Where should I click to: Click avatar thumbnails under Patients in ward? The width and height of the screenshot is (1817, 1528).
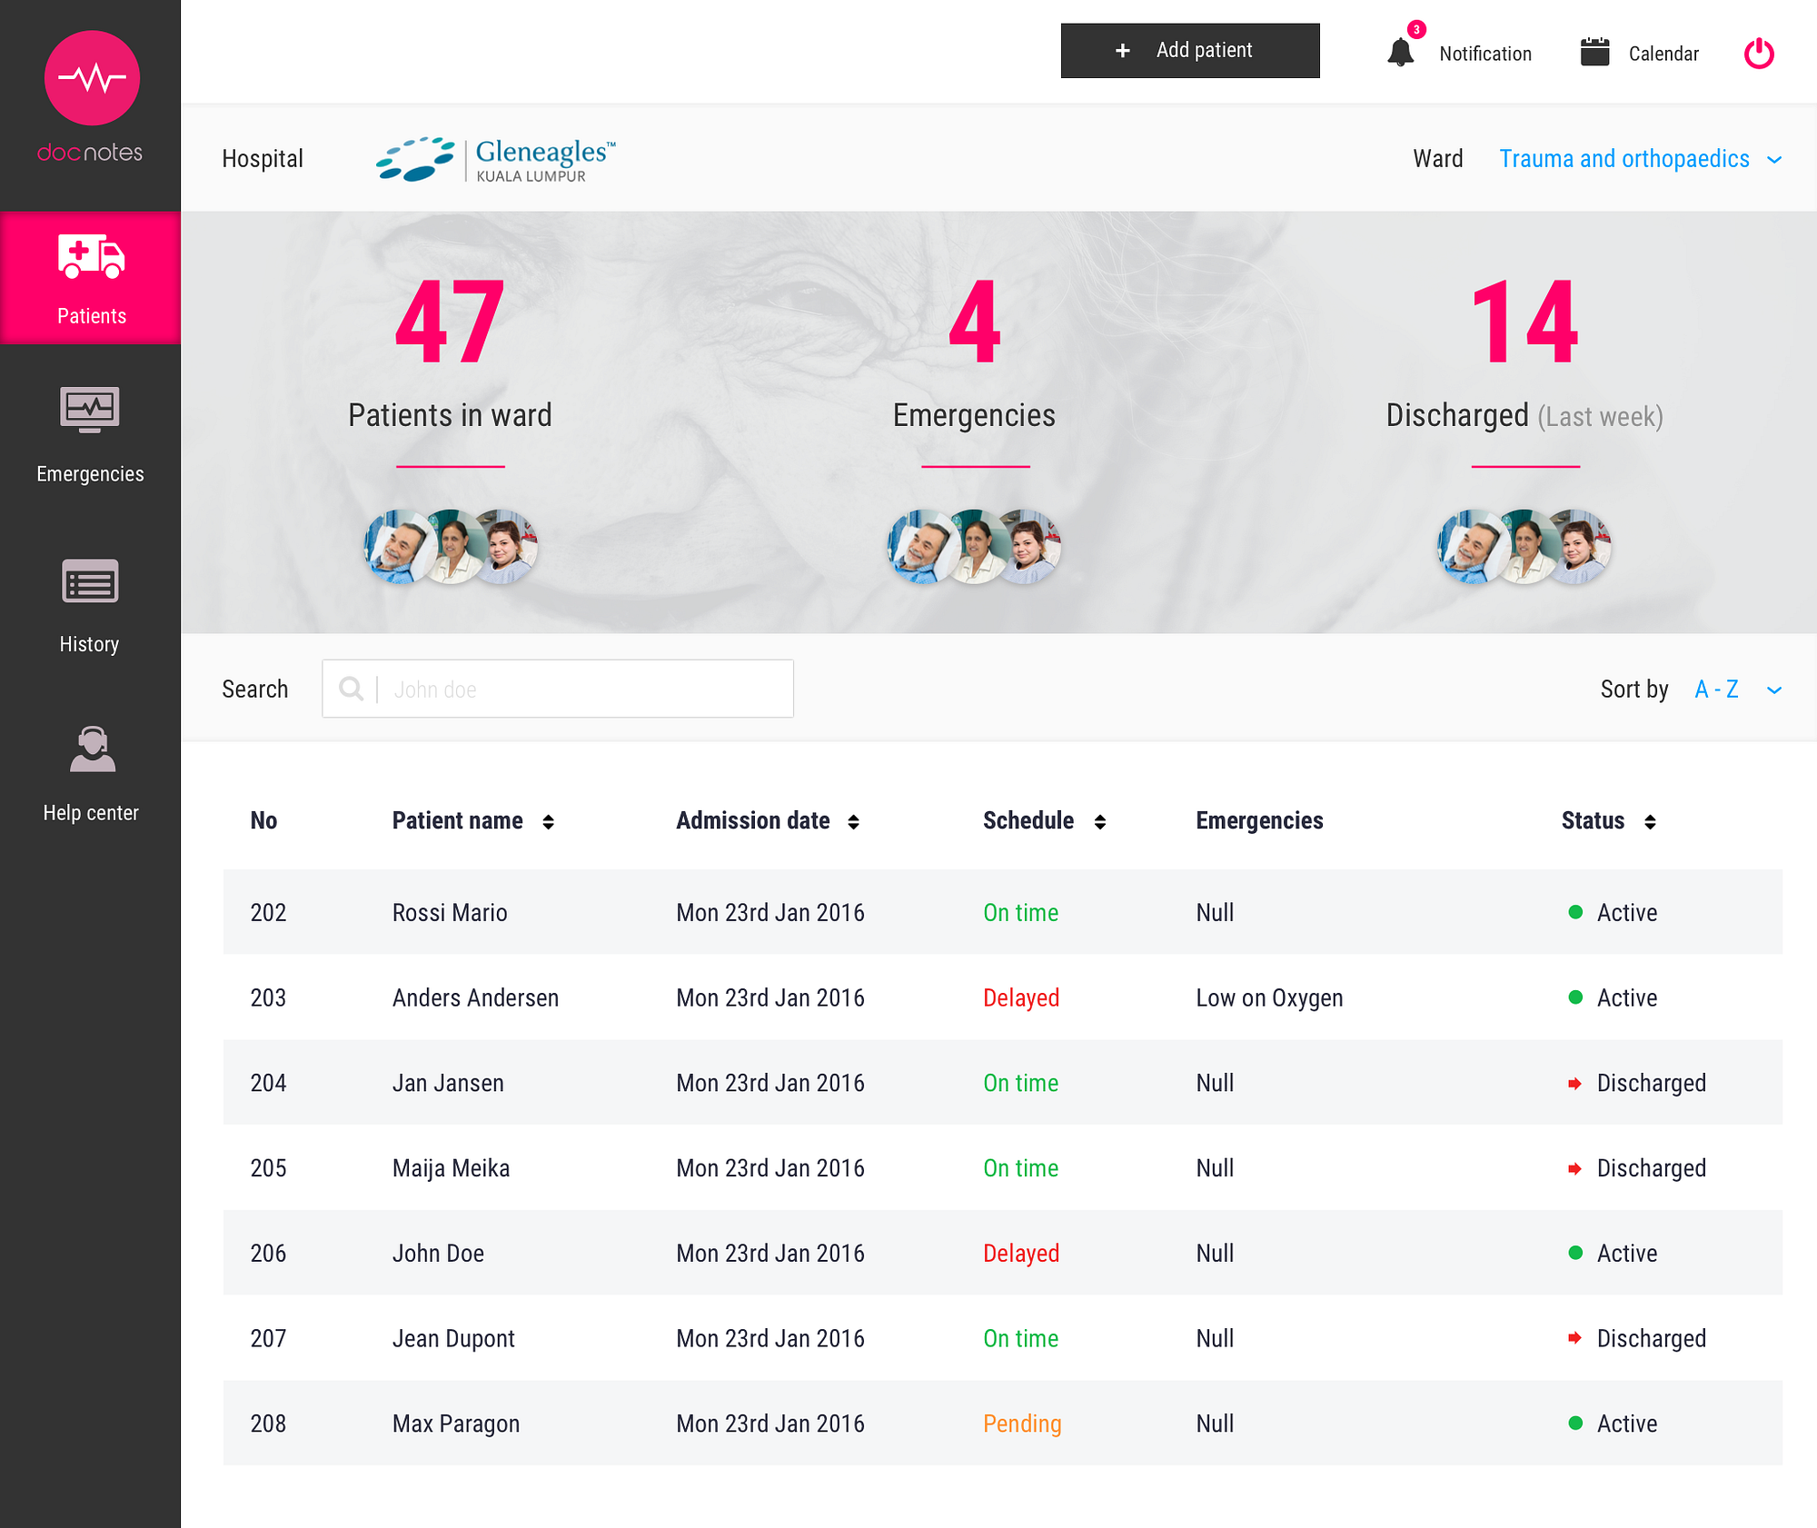pos(451,546)
